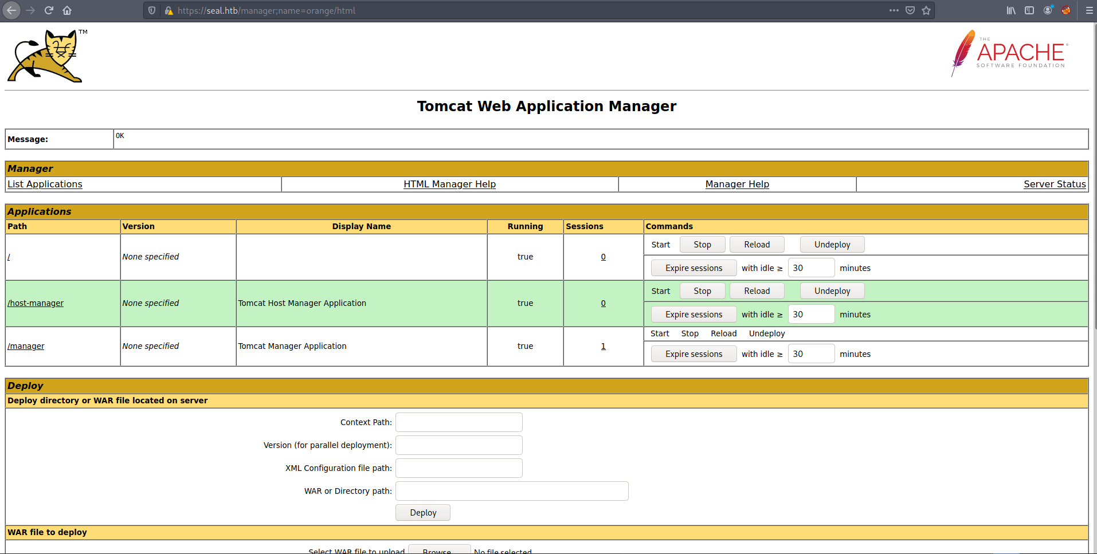Open the Firefox account menu
1097x554 pixels.
click(x=1048, y=10)
